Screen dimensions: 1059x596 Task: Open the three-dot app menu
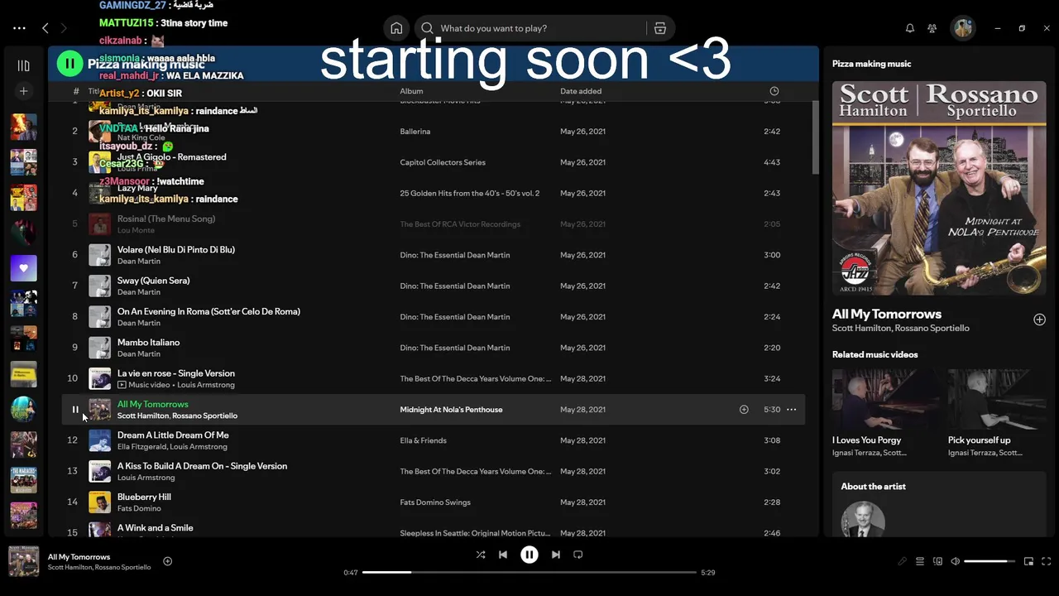(x=19, y=28)
